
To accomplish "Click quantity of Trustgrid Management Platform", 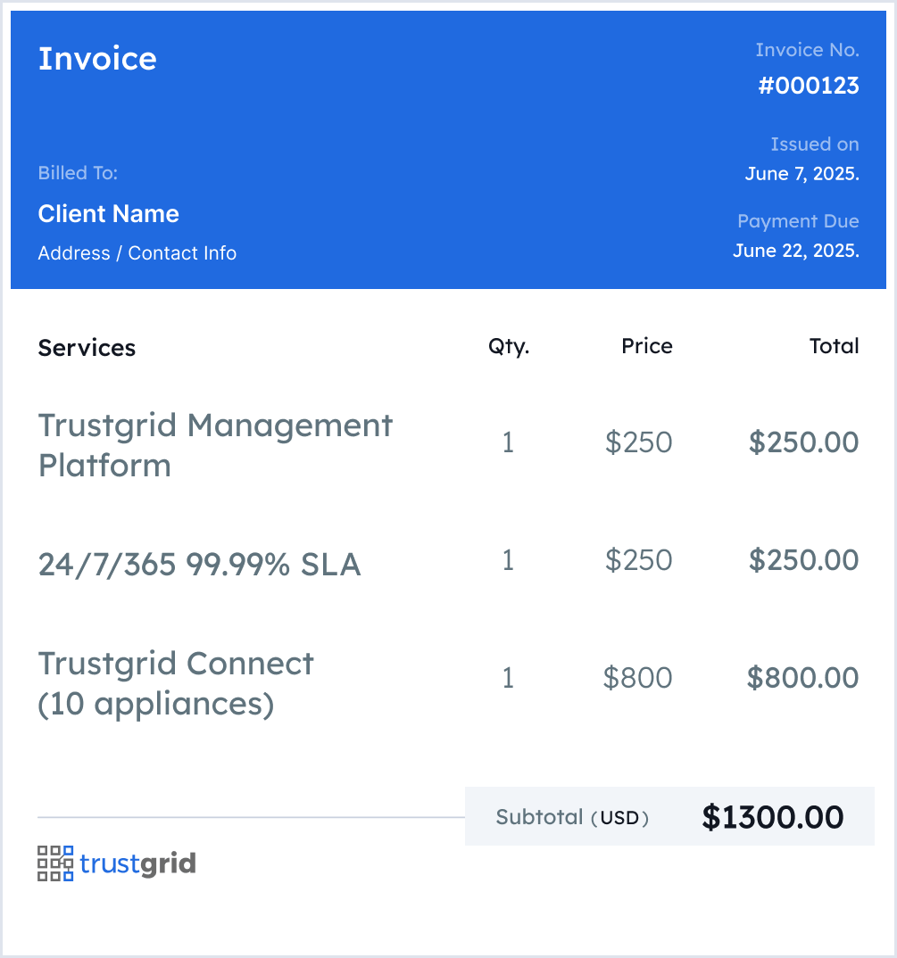I will pos(508,442).
